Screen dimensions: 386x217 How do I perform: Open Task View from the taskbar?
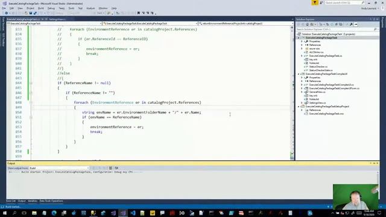(24, 213)
